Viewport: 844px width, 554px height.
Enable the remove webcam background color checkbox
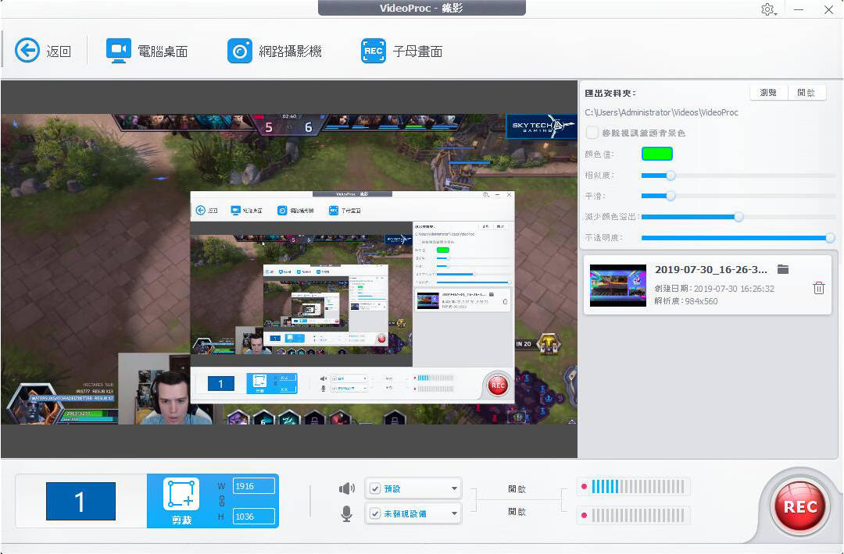(x=592, y=132)
